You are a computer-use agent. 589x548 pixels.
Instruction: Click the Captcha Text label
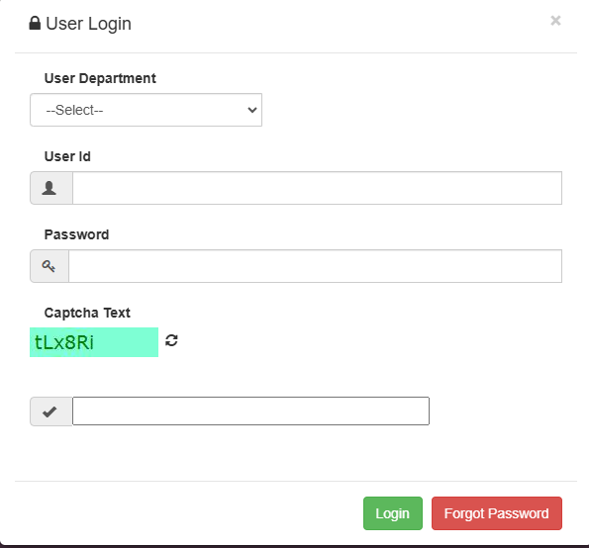click(x=87, y=313)
